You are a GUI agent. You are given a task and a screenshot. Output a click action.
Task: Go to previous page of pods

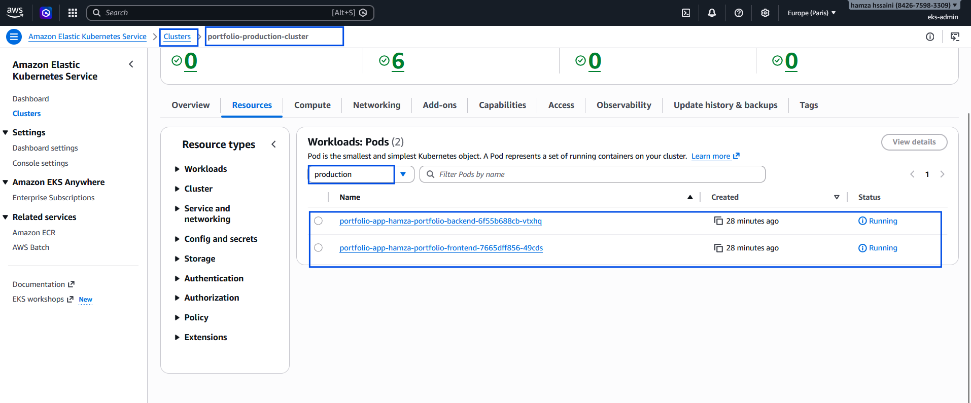click(912, 174)
